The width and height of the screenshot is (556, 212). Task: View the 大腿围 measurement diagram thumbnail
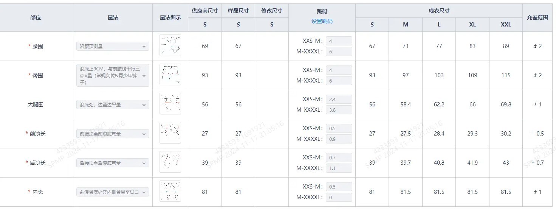coord(170,104)
